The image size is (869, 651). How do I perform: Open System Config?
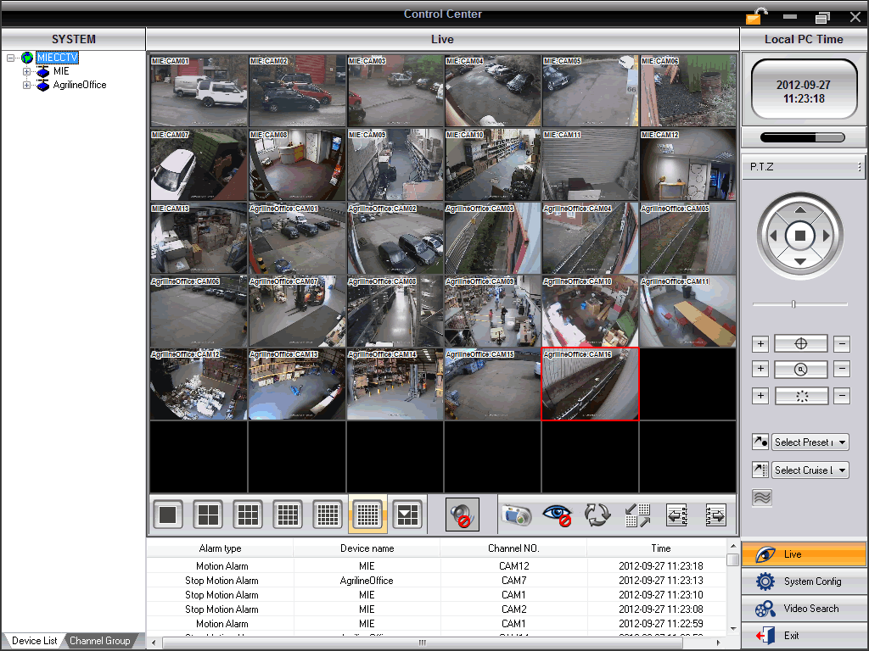(x=804, y=581)
